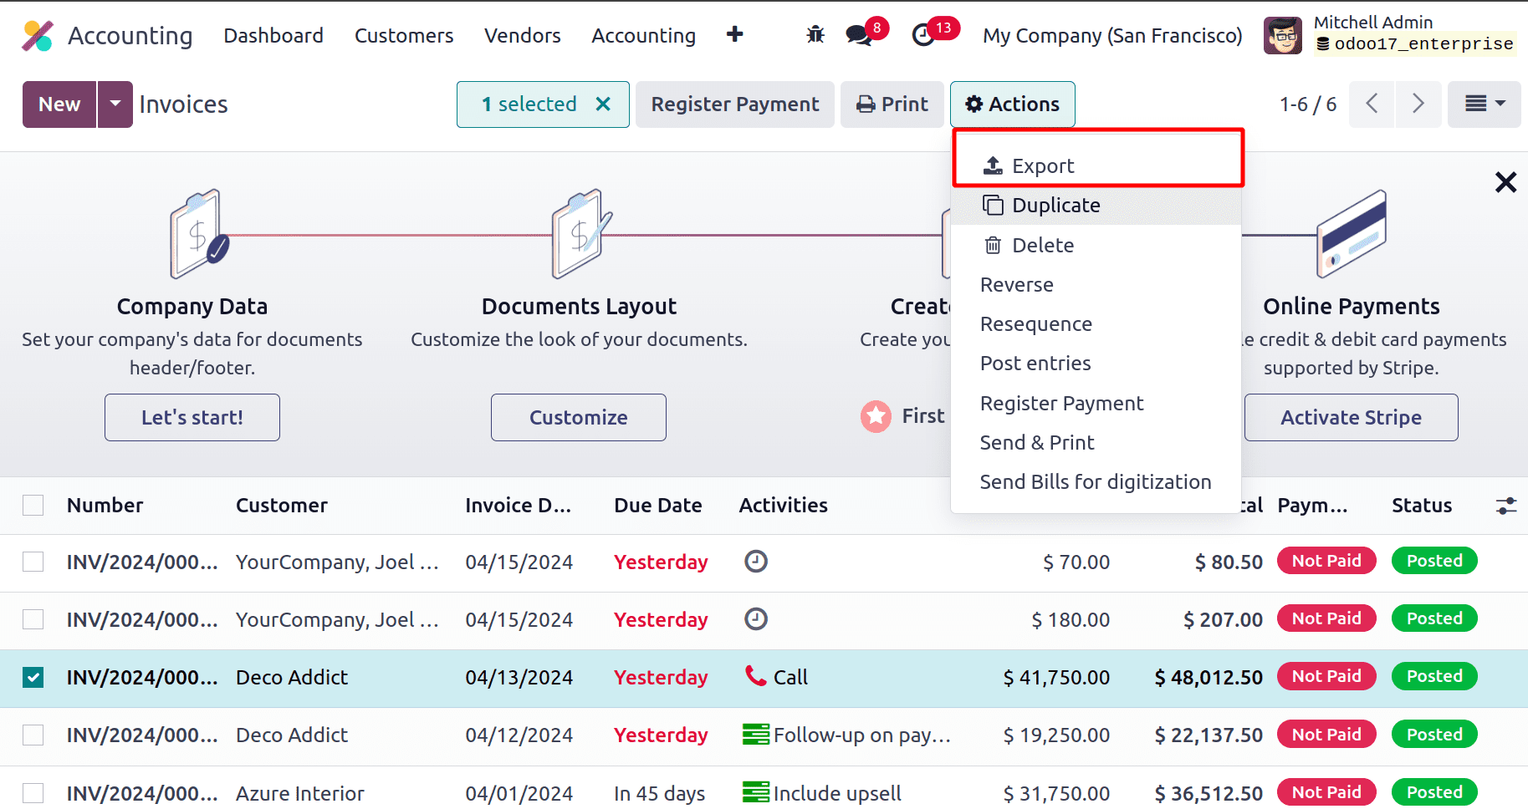Tick checkbox for the $ 207.00 invoice row
This screenshot has width=1528, height=809.
[x=33, y=619]
